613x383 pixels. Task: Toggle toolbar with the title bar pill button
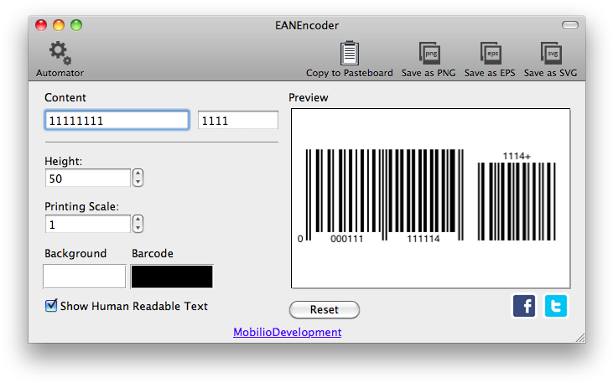[569, 25]
